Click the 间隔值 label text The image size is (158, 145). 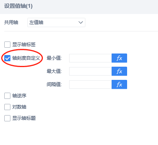coord(54,85)
